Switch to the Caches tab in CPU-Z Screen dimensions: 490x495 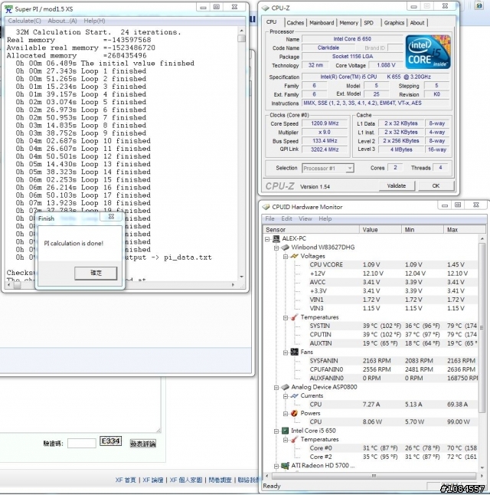(296, 23)
